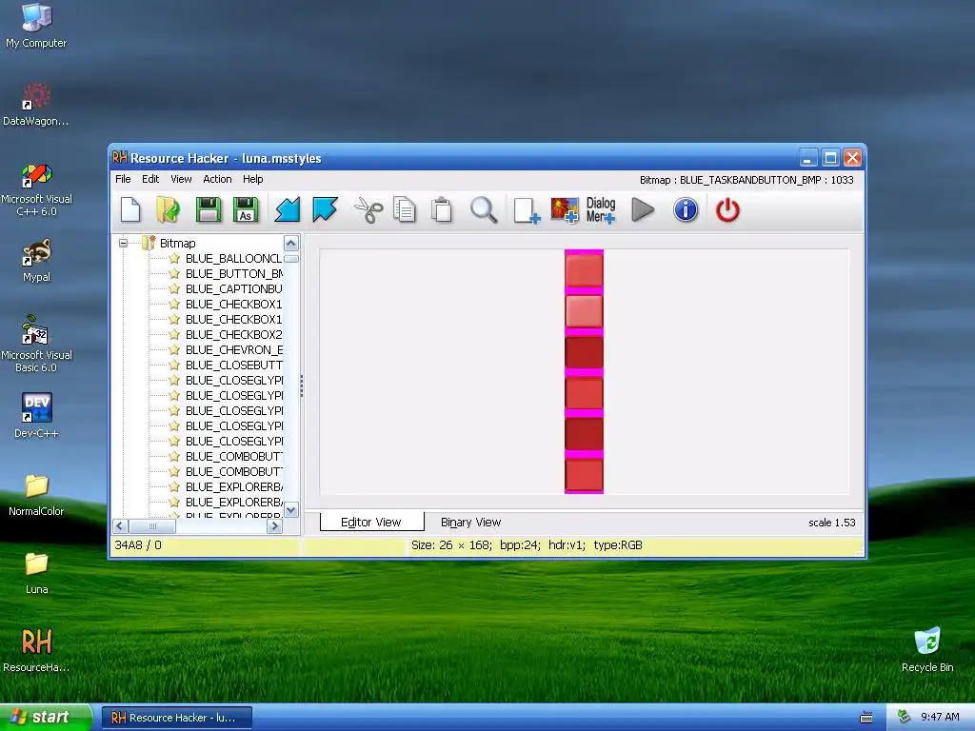Copy using the double-page icon
Viewport: 975px width, 731px height.
click(405, 210)
